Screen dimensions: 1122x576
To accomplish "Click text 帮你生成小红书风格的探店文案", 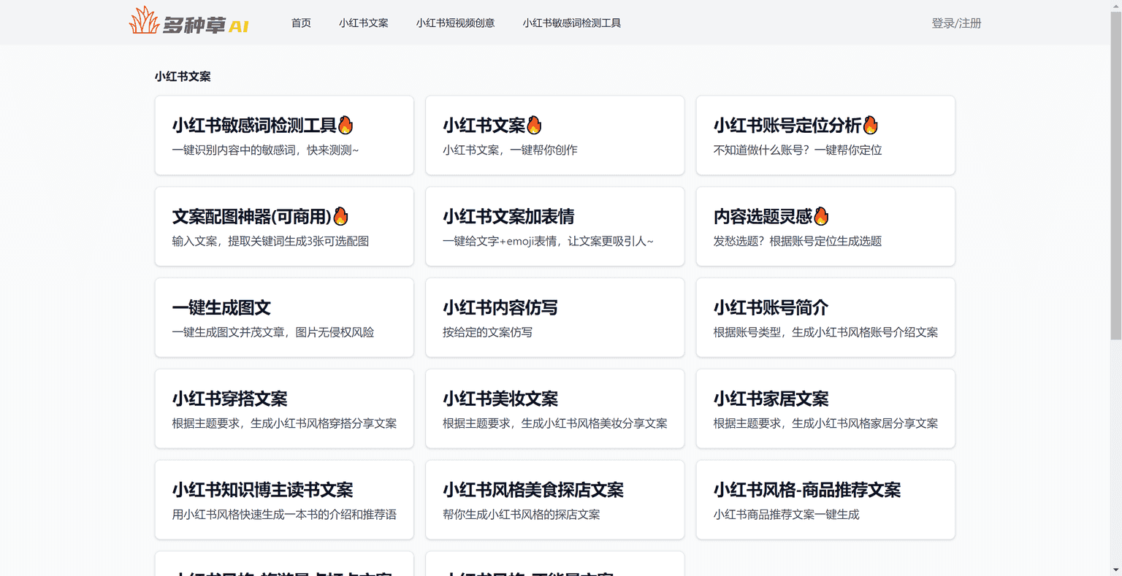I will coord(522,515).
